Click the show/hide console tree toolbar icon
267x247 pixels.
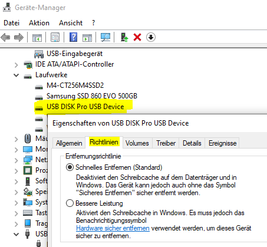[37, 37]
